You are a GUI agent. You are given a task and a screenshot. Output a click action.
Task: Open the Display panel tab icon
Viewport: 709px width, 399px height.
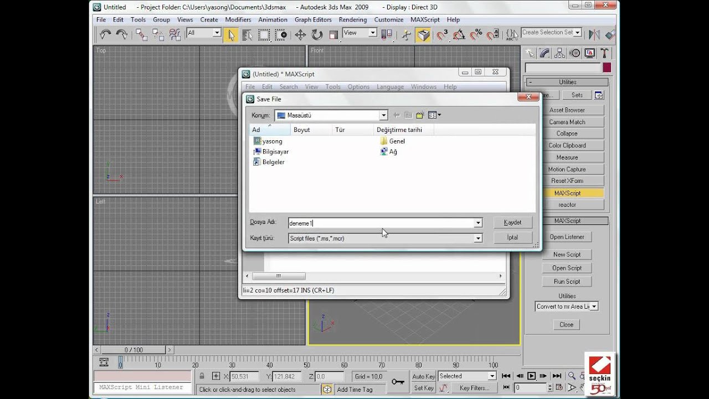click(589, 53)
